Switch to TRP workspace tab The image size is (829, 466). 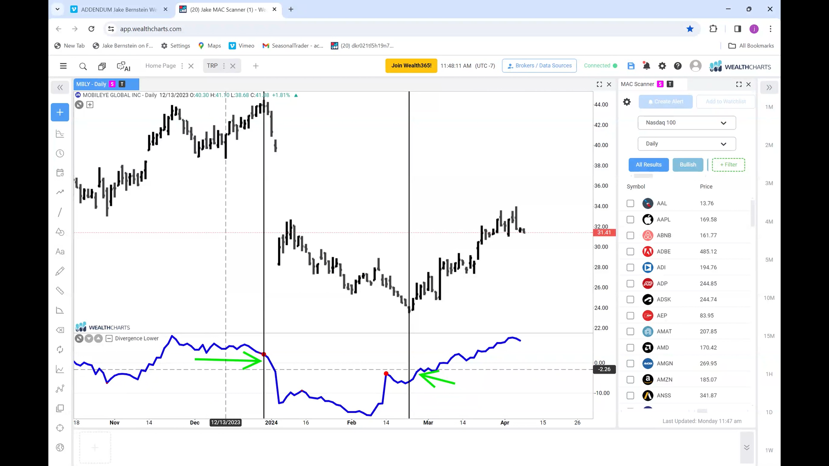pyautogui.click(x=212, y=66)
